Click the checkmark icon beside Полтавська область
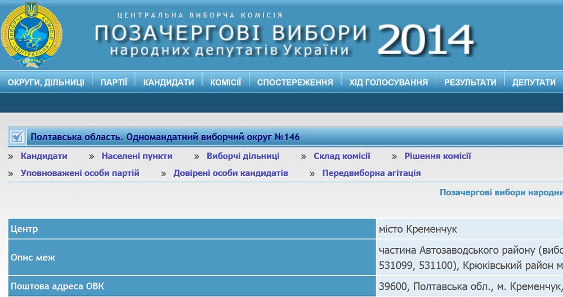This screenshot has height=297, width=563. point(17,137)
